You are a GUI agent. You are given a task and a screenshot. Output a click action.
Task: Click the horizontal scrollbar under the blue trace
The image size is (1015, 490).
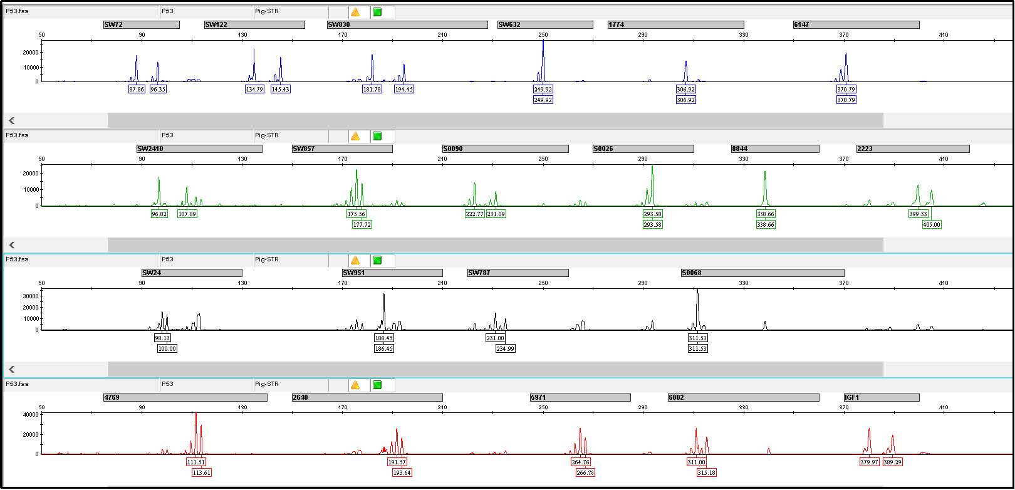pyautogui.click(x=495, y=120)
